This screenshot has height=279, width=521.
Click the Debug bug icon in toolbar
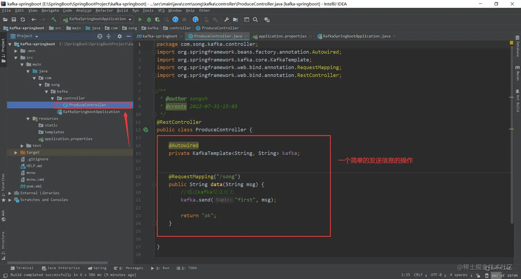point(149,20)
